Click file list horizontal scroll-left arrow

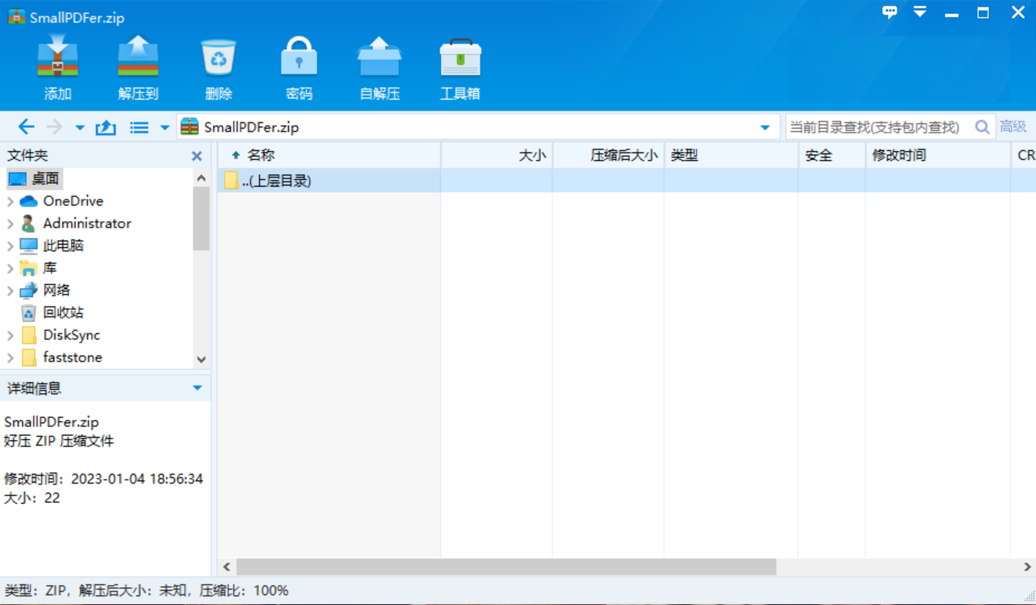pos(227,567)
